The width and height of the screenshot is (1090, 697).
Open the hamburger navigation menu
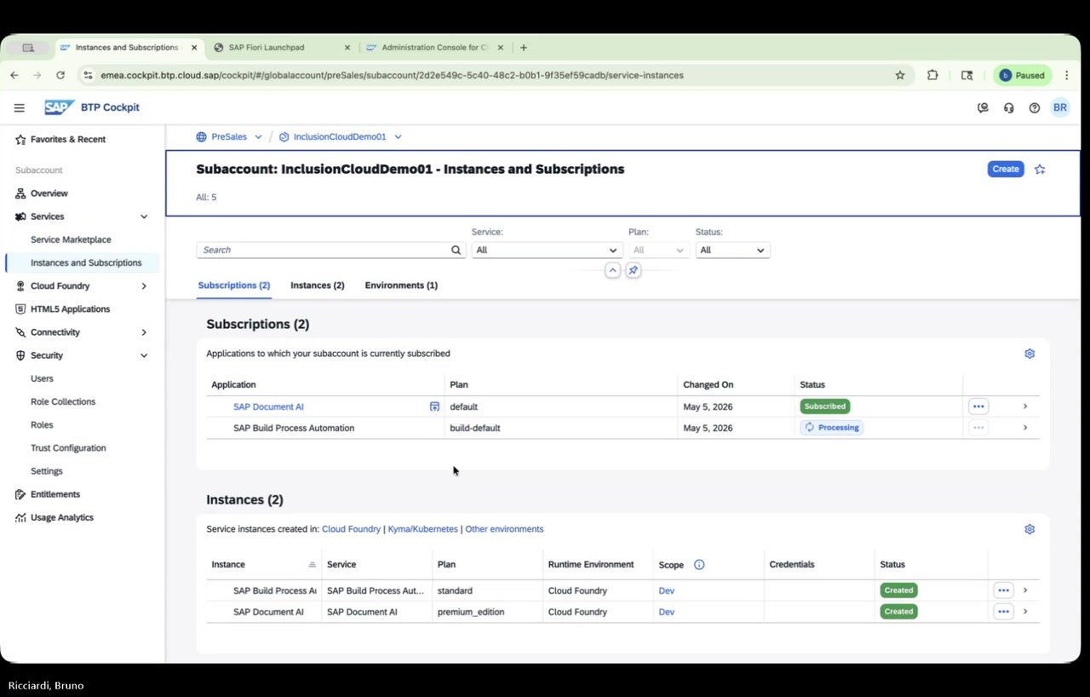19,107
